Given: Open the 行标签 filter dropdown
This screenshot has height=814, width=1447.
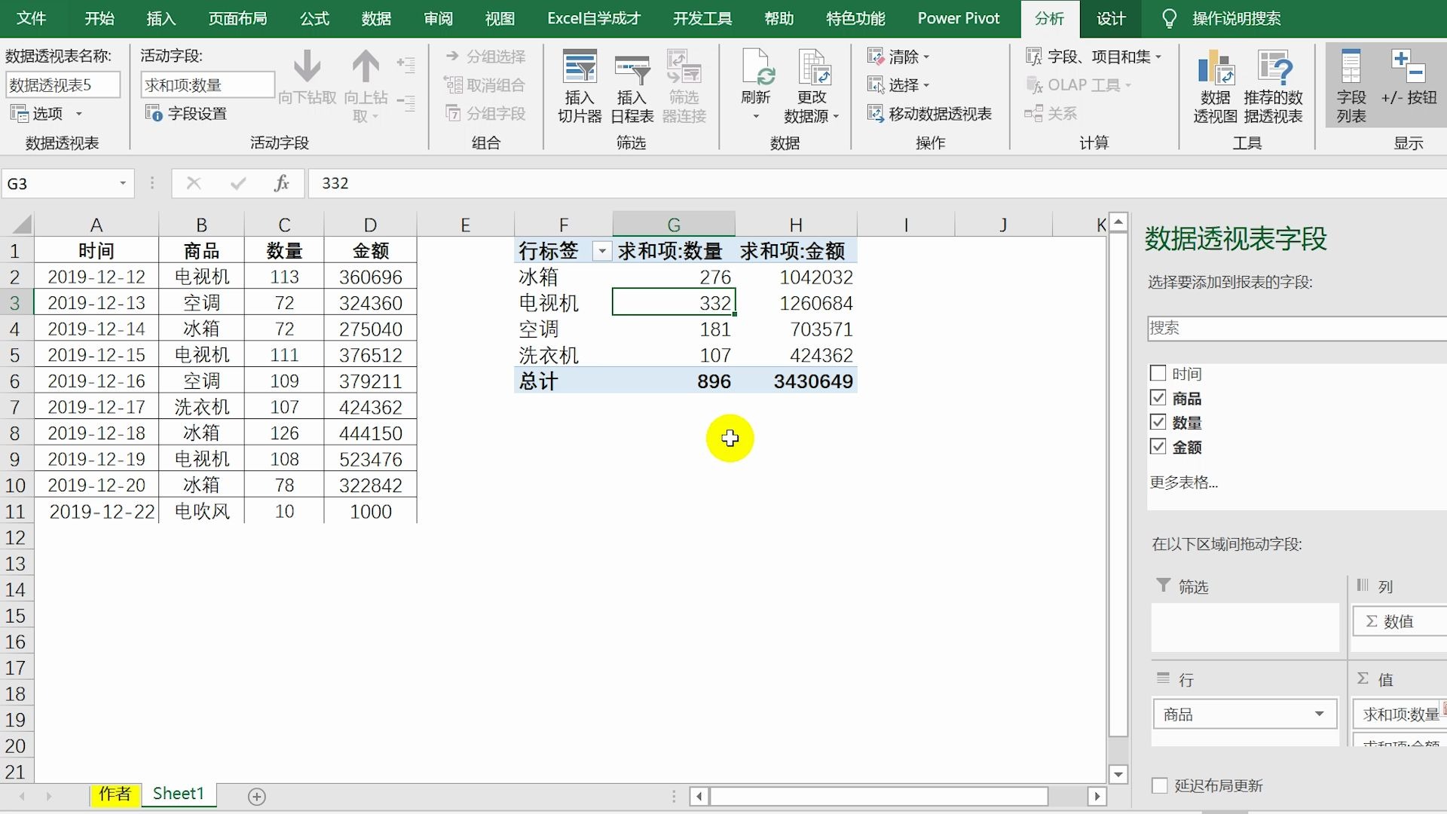Looking at the screenshot, I should coord(601,252).
